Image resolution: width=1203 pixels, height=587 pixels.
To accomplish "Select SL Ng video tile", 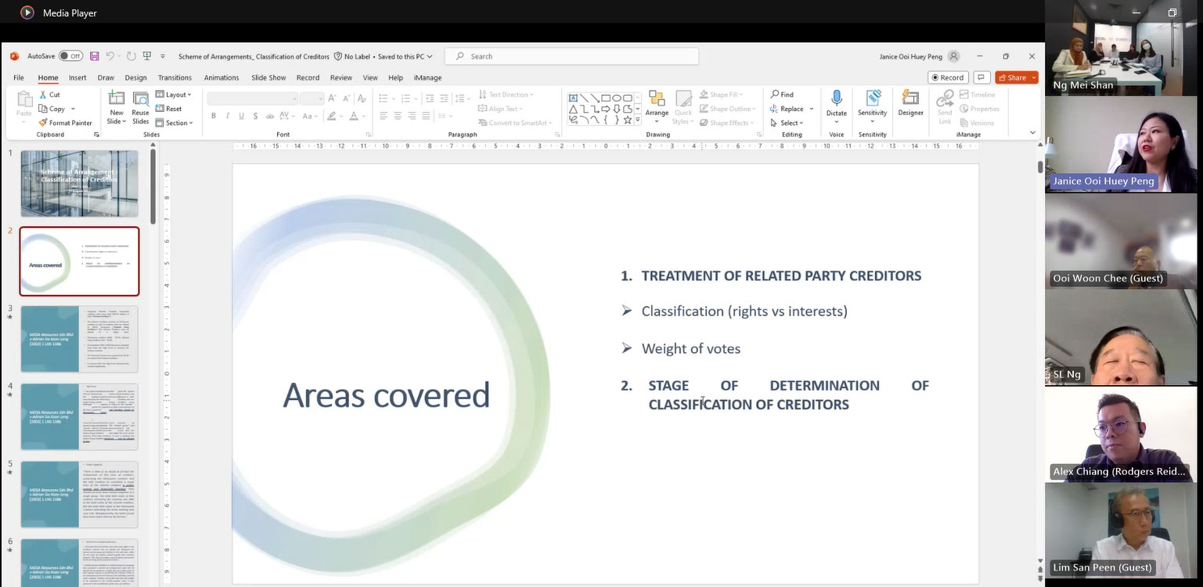I will click(1120, 337).
